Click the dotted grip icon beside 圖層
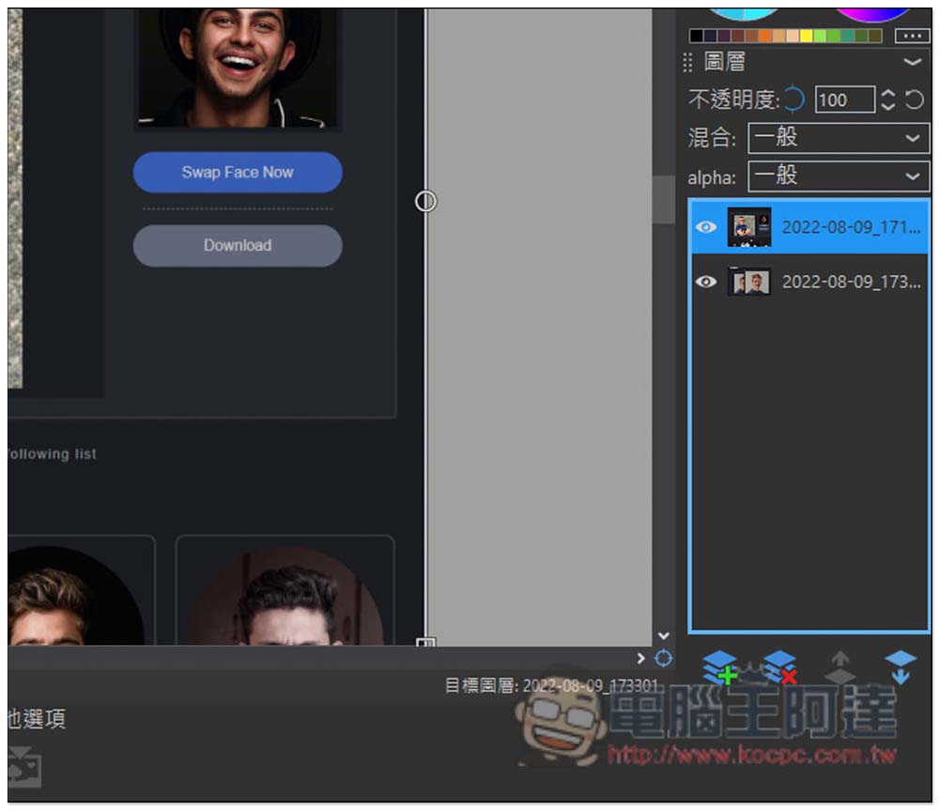Viewport: 939px width, 811px height. 687,63
